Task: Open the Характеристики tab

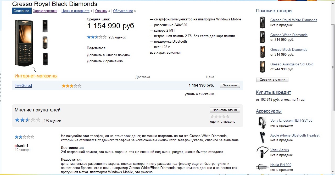Action: [x=45, y=11]
